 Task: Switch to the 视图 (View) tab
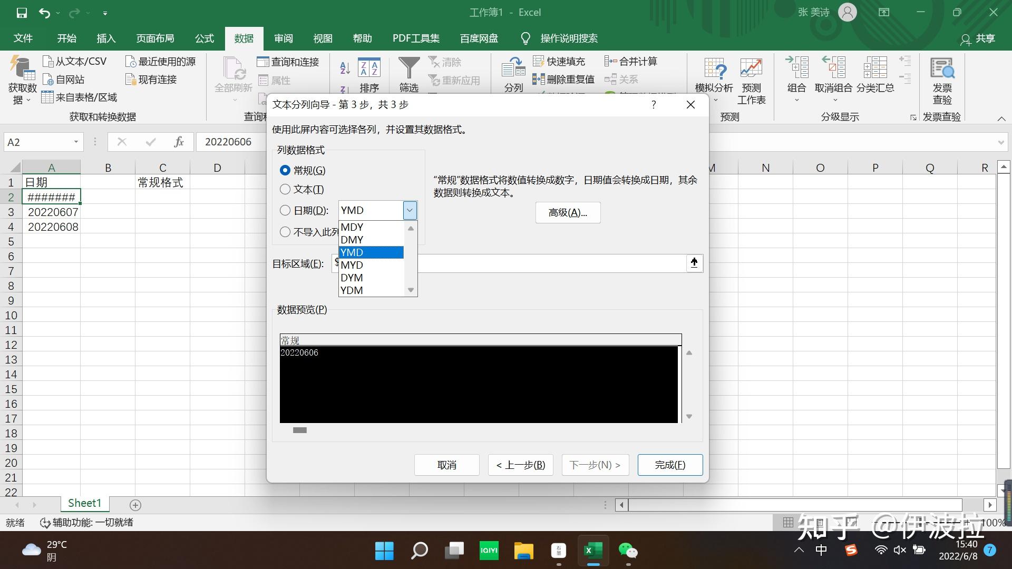tap(323, 38)
